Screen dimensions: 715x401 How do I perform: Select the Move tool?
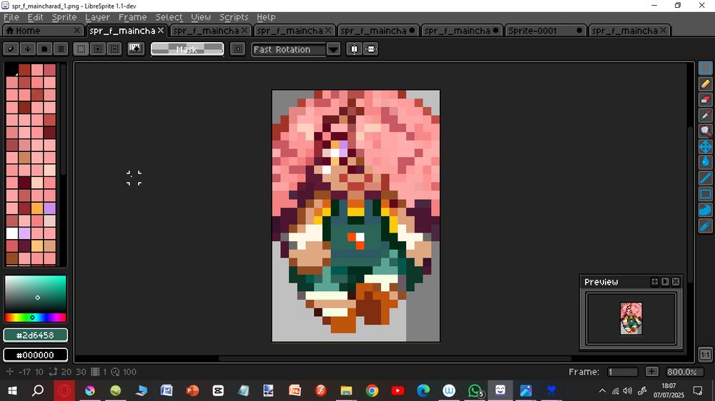tap(705, 146)
